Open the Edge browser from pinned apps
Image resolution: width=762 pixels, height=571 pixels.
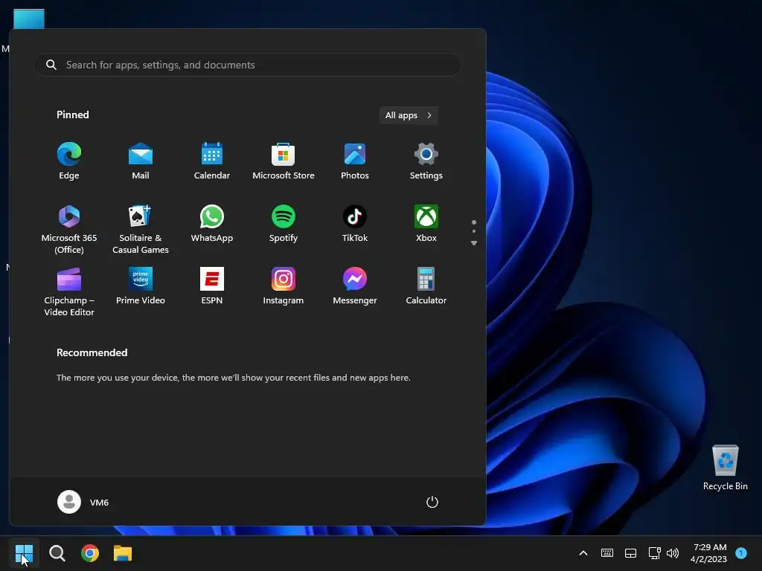69,161
